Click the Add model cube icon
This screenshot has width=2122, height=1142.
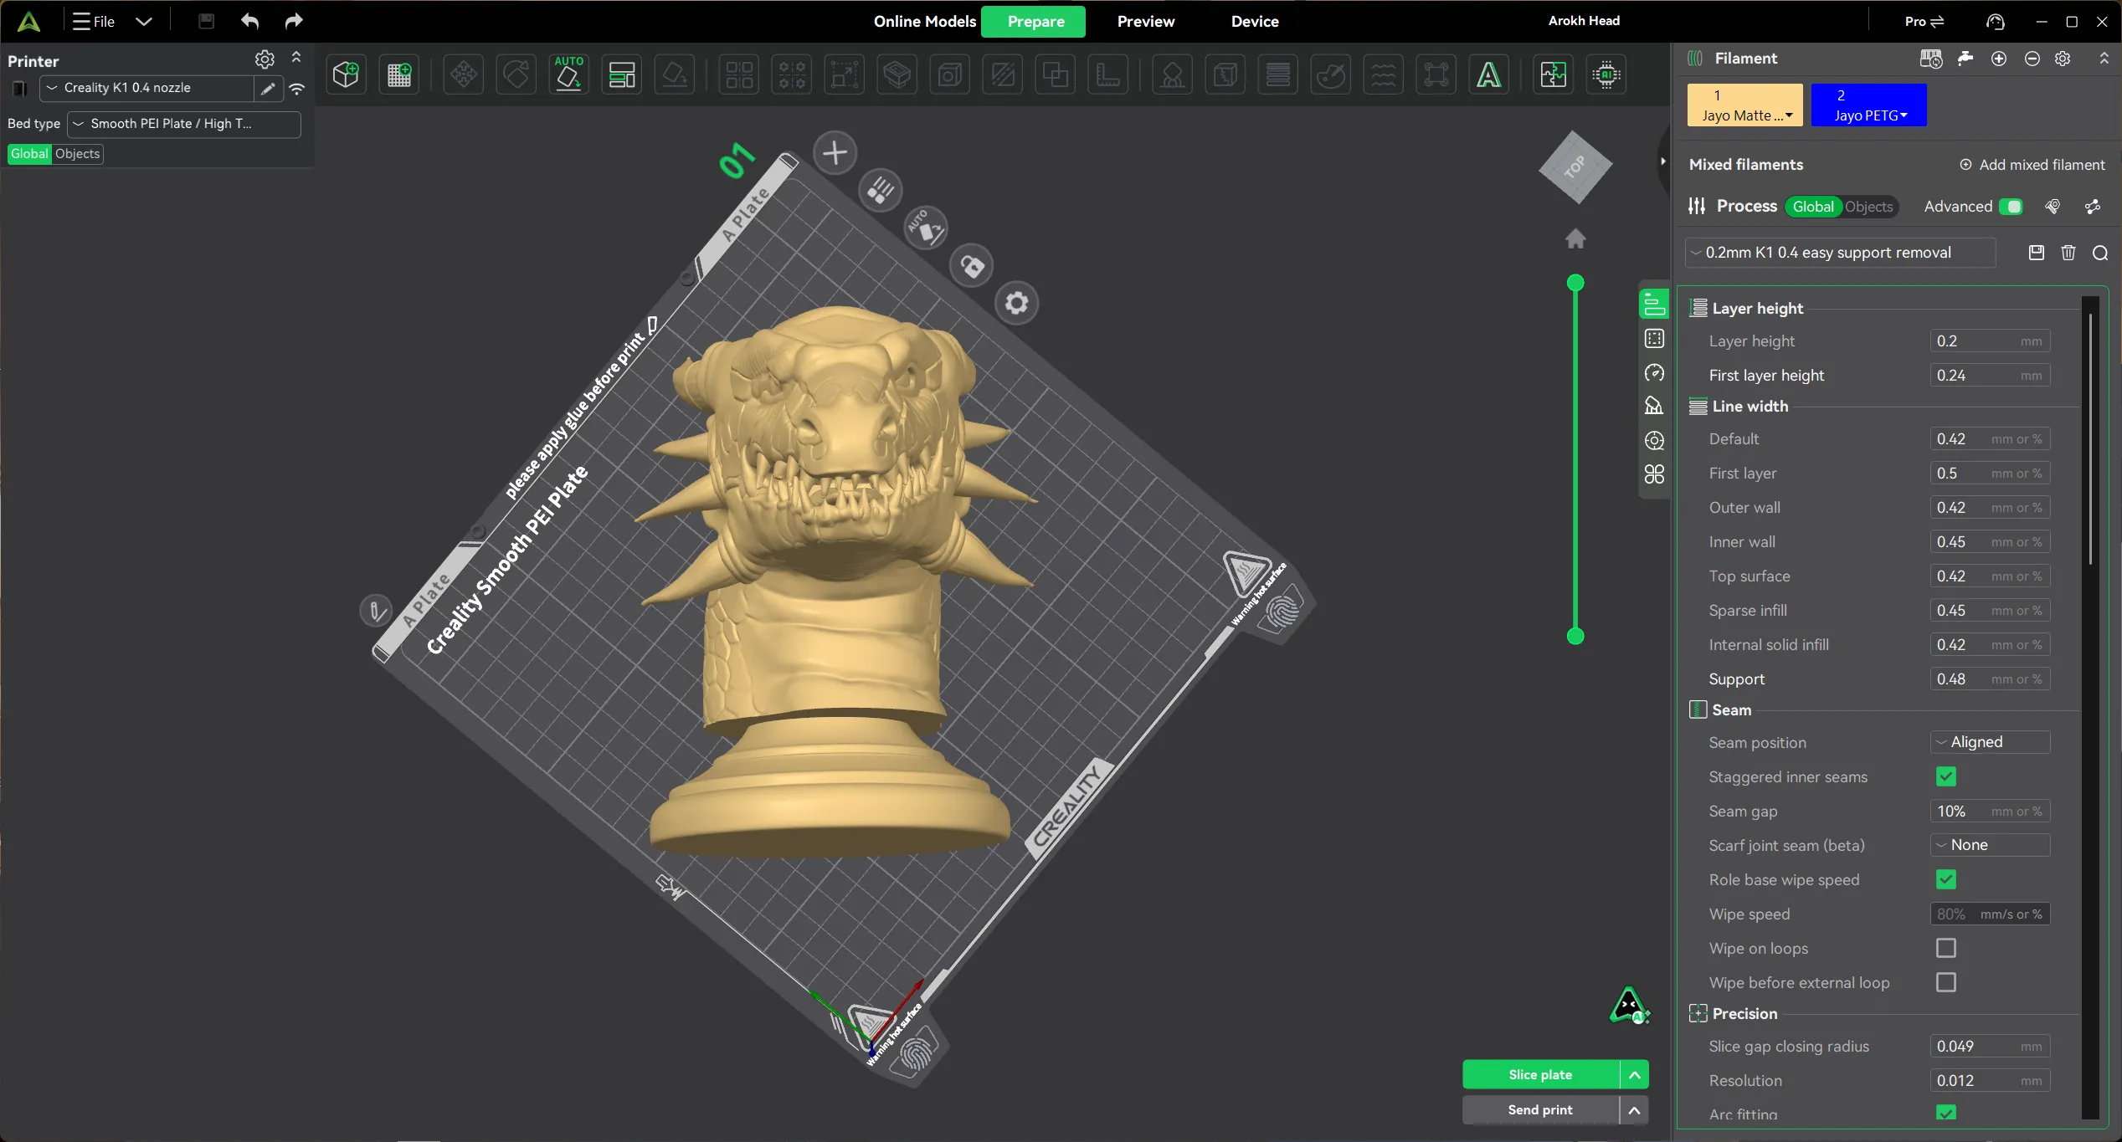point(346,75)
